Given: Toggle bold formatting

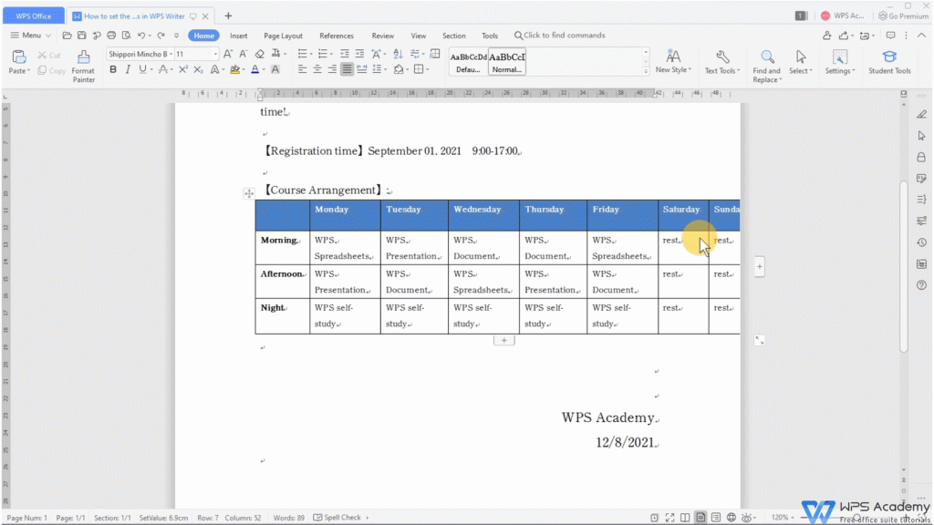Looking at the screenshot, I should coord(113,69).
